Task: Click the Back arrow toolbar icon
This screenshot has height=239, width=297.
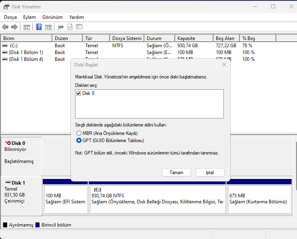Action: click(5, 27)
